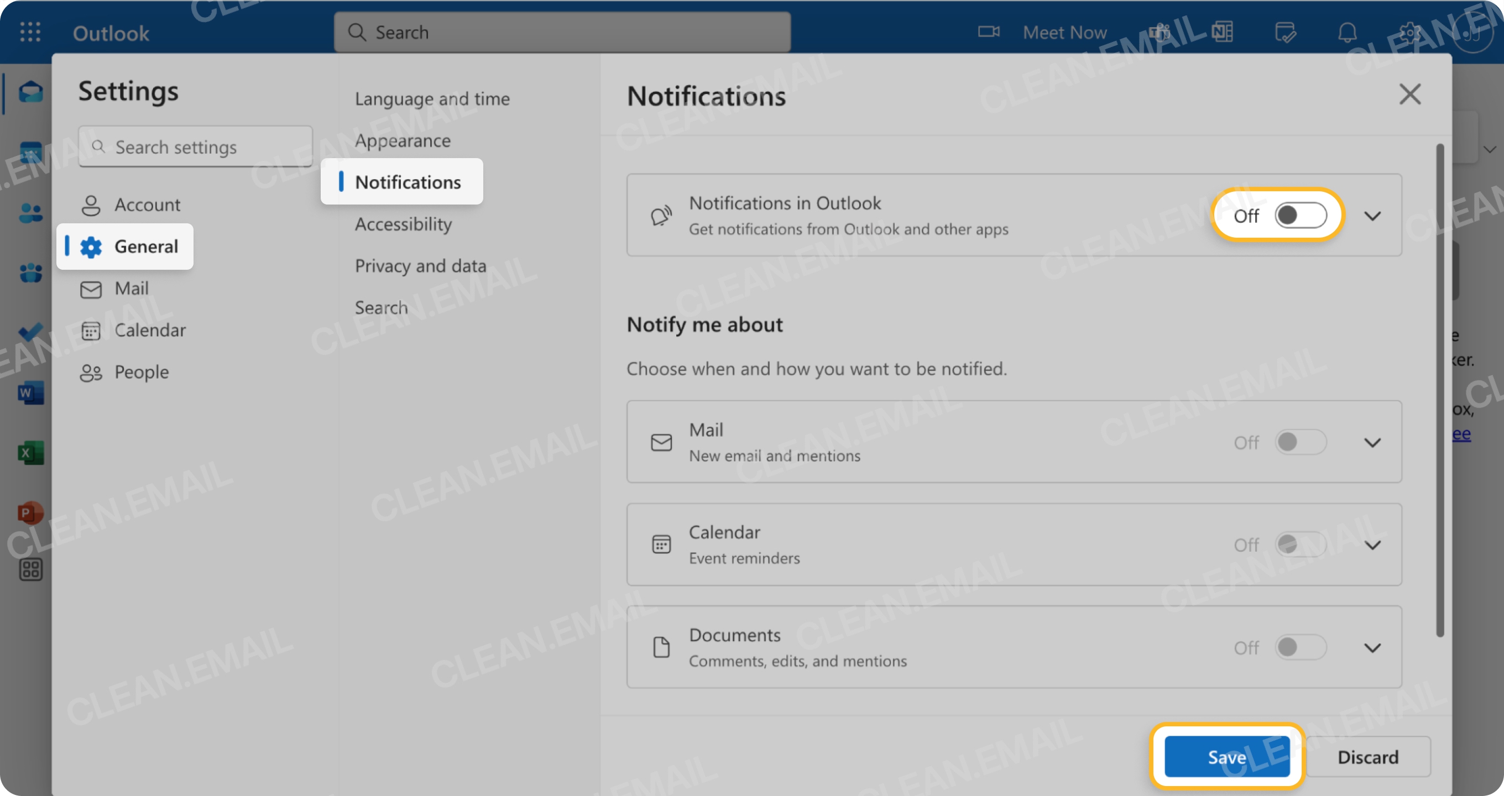
Task: Toggle Calendar event reminders switch
Action: [x=1300, y=544]
